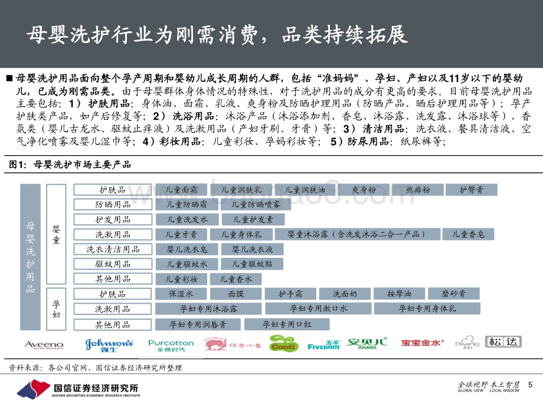This screenshot has height=407, width=543.
Task: Click the 儿童润肤乳 product box
Action: pyautogui.click(x=241, y=190)
